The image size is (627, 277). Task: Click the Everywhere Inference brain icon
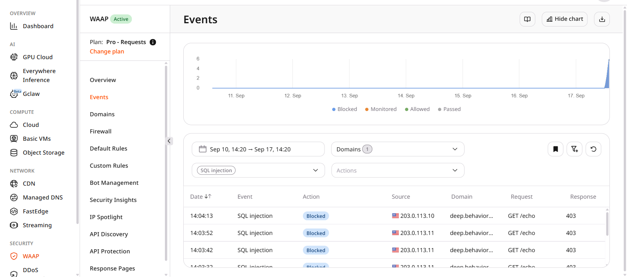(14, 75)
